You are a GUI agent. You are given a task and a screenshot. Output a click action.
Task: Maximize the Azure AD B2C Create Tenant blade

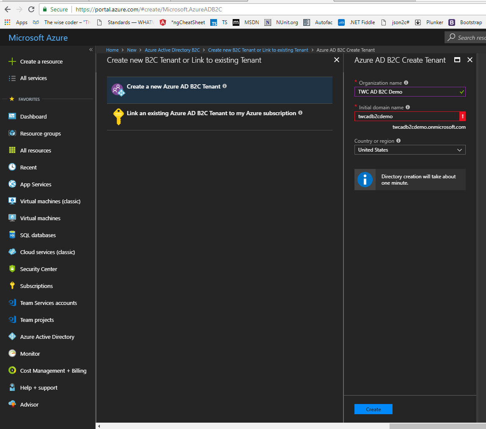(457, 60)
